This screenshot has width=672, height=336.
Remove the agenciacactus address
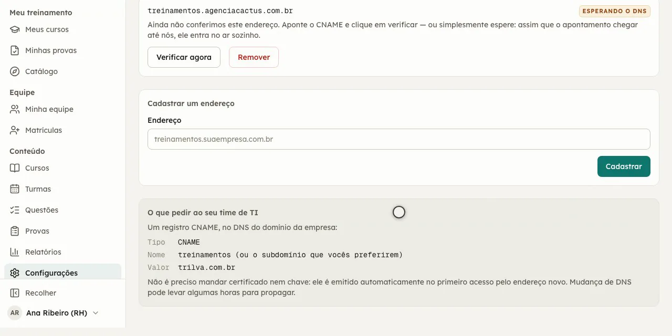pyautogui.click(x=254, y=57)
